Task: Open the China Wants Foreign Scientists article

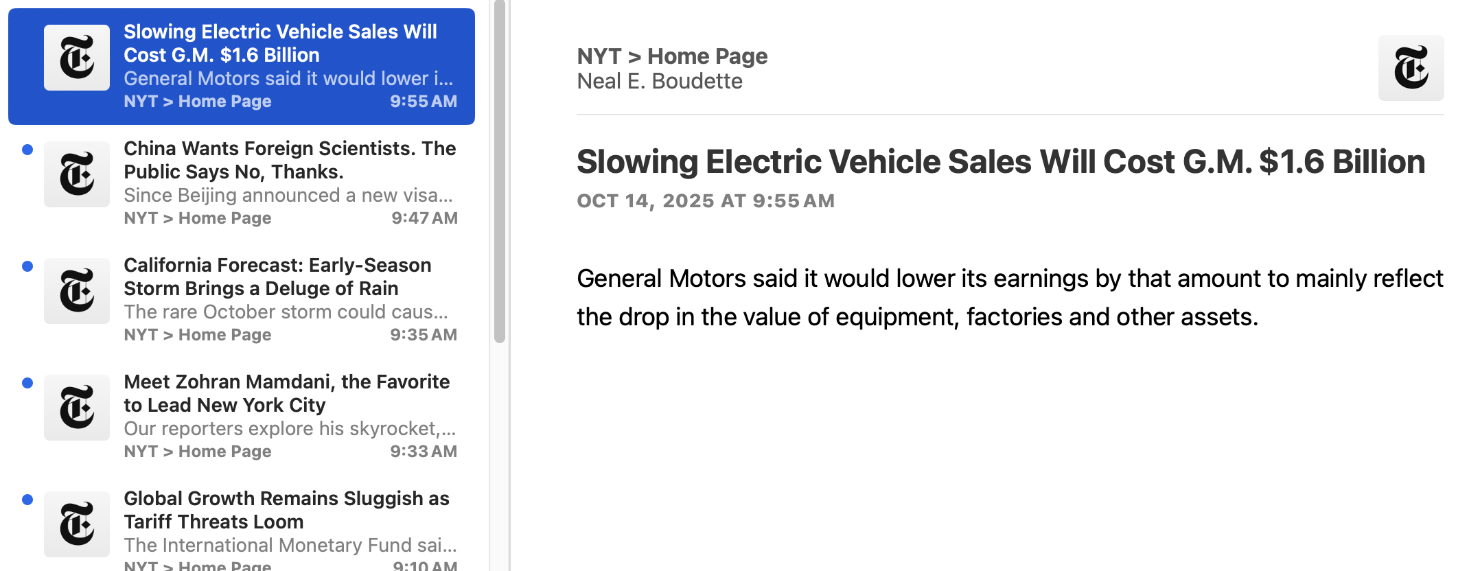Action: point(290,160)
